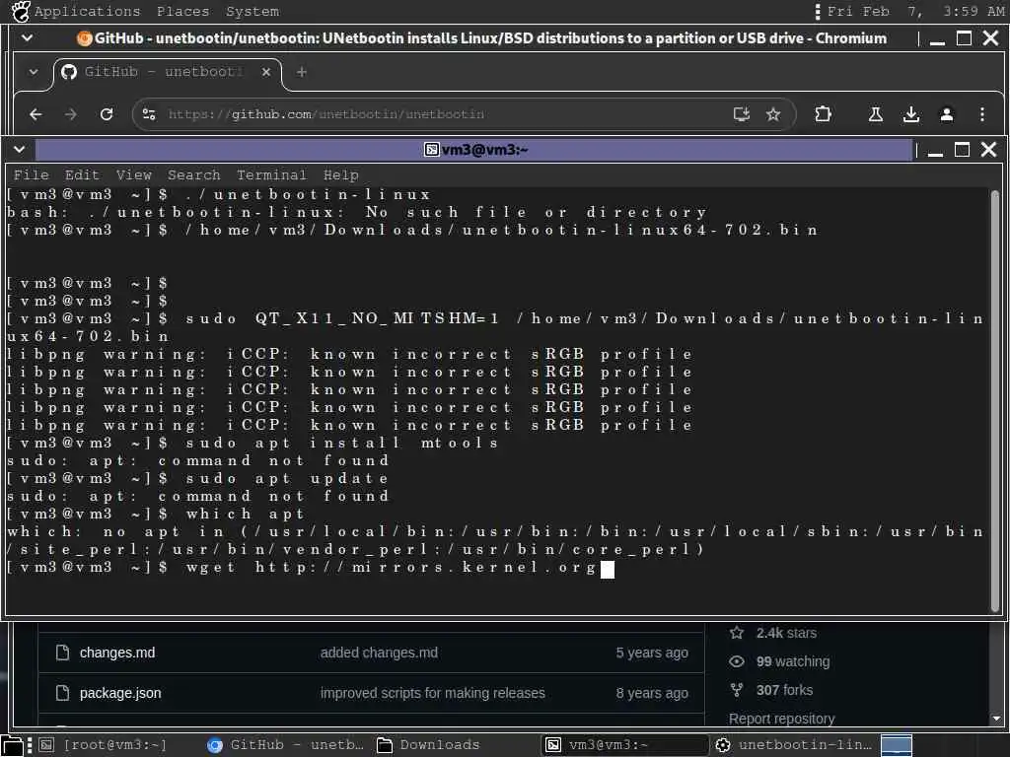Click the terminal vertical scrollbar

[x=995, y=399]
